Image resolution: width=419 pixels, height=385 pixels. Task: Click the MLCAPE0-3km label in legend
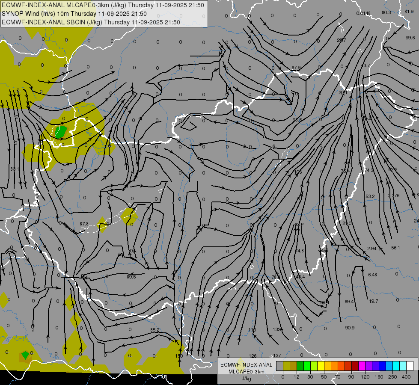pyautogui.click(x=246, y=372)
